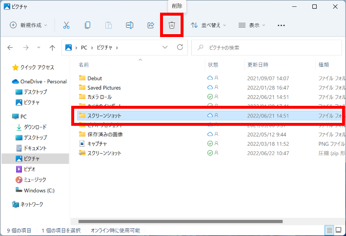Viewport: 346px width, 236px height.
Task: Select デスクトップ under PC
Action: (31, 138)
